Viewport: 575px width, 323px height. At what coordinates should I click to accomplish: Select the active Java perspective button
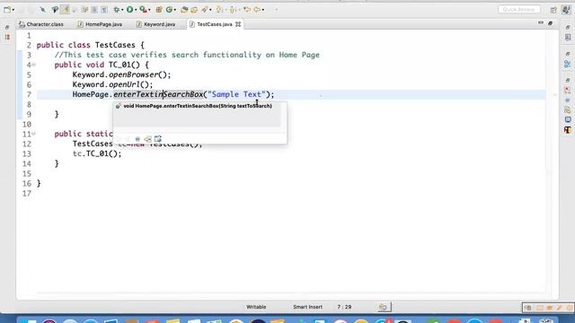point(566,10)
